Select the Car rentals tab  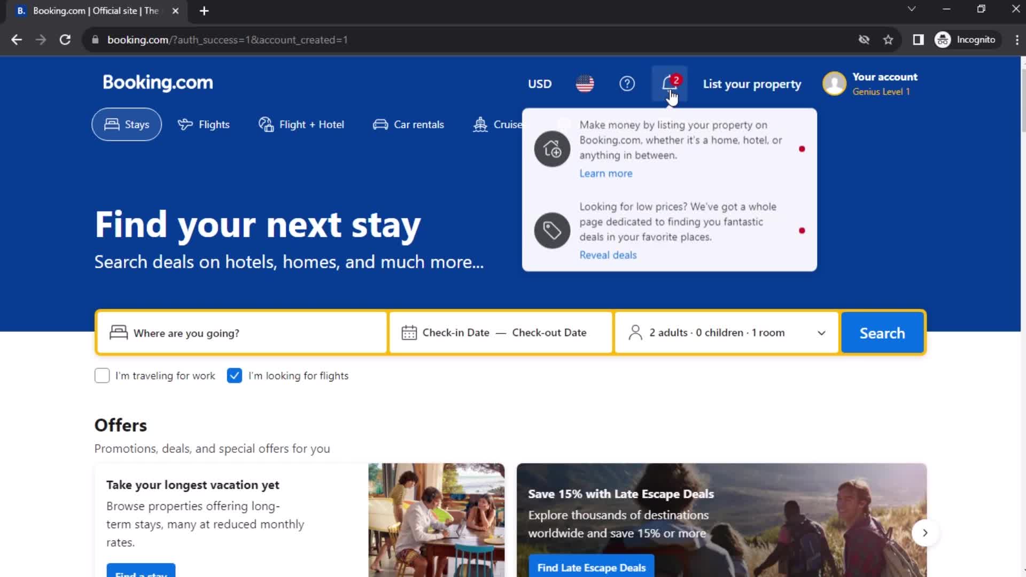click(408, 124)
